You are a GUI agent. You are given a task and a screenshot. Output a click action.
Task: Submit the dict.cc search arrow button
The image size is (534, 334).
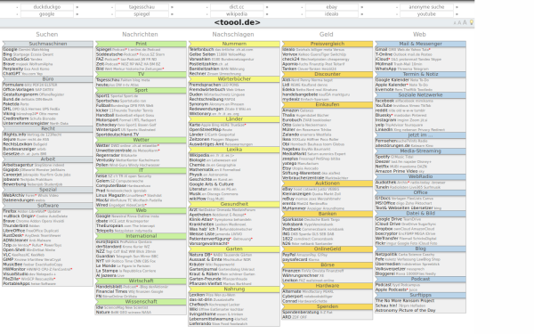pyautogui.click(x=267, y=7)
